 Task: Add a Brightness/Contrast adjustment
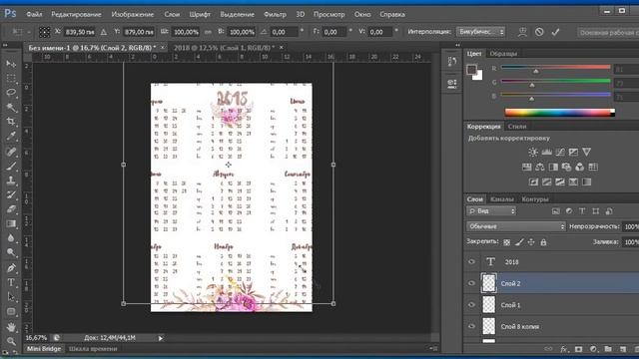pos(533,152)
